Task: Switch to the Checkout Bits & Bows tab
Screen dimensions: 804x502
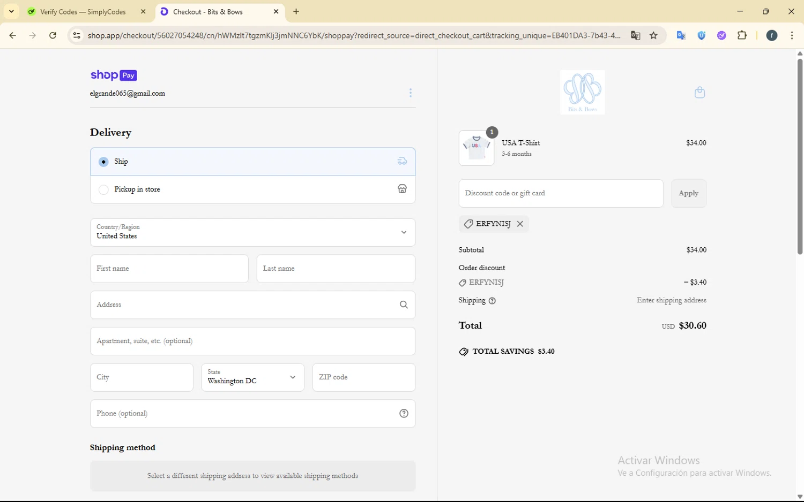Action: coord(220,11)
